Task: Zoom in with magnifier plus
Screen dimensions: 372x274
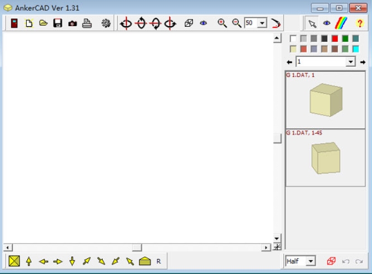Action: 222,23
